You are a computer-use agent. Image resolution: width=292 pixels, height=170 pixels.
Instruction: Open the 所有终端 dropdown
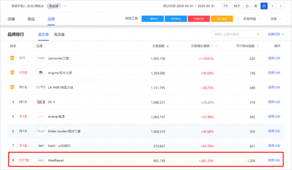click(252, 19)
